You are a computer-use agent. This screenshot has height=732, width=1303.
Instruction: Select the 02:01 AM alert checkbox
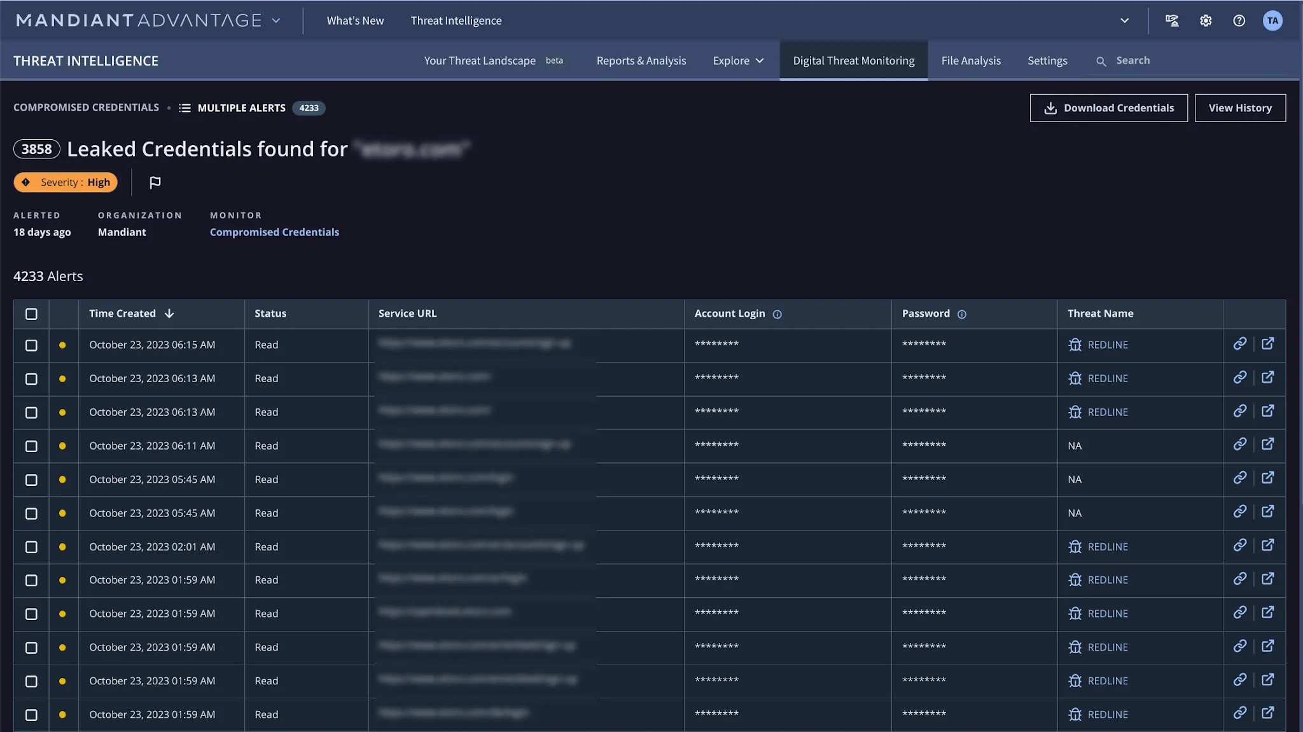31,547
